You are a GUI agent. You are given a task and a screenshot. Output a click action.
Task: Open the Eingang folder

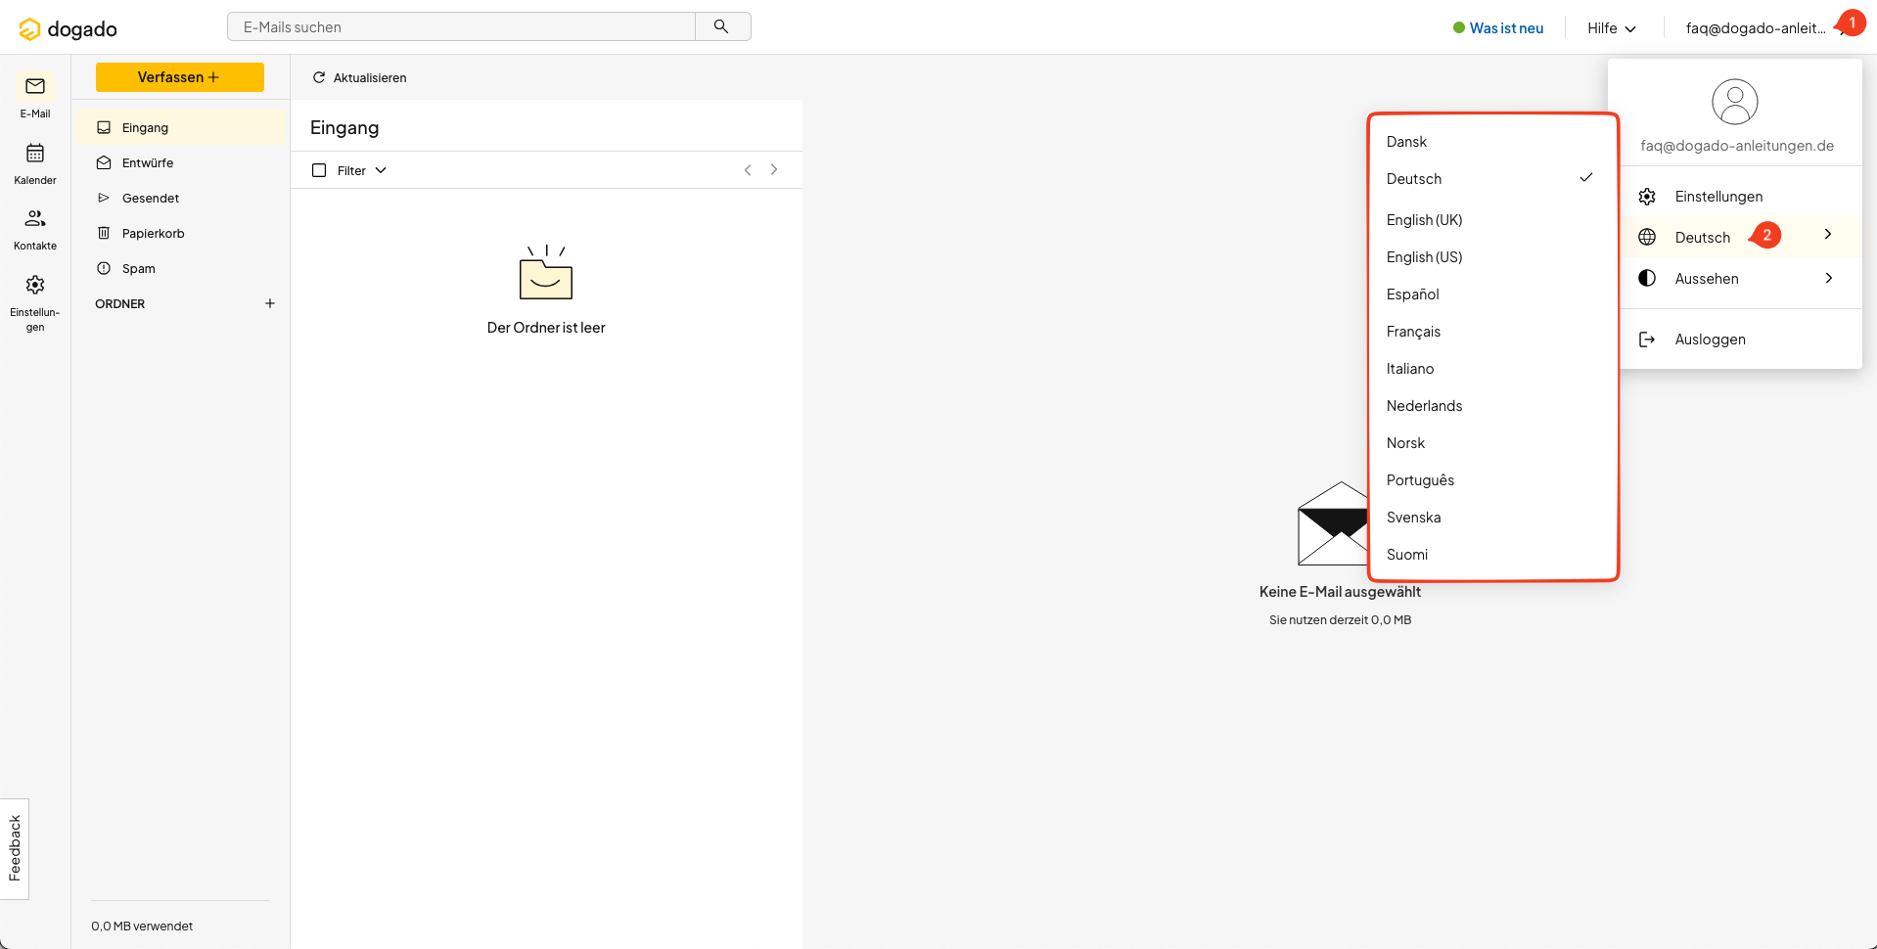181,127
